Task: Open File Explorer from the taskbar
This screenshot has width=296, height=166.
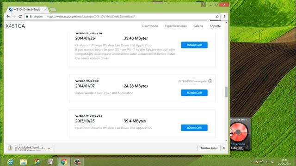Action: point(24,162)
